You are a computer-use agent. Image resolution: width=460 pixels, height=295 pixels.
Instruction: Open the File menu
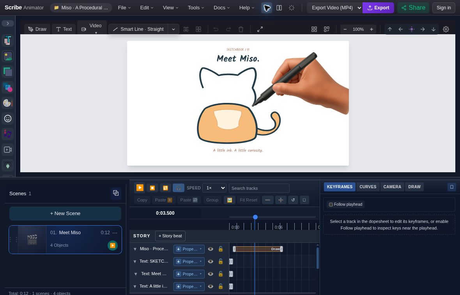pyautogui.click(x=124, y=8)
